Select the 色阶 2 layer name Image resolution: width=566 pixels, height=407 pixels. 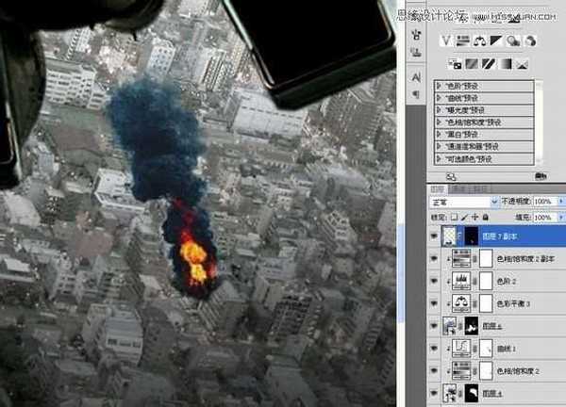[506, 281]
